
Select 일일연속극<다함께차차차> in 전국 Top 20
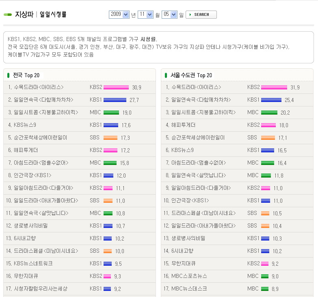pos(43,100)
